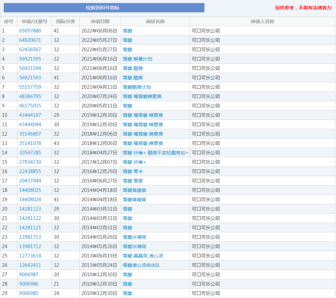Image resolution: width=336 pixels, height=298 pixels.
Task: Open registration number 14408024 link
Action: 30,200
